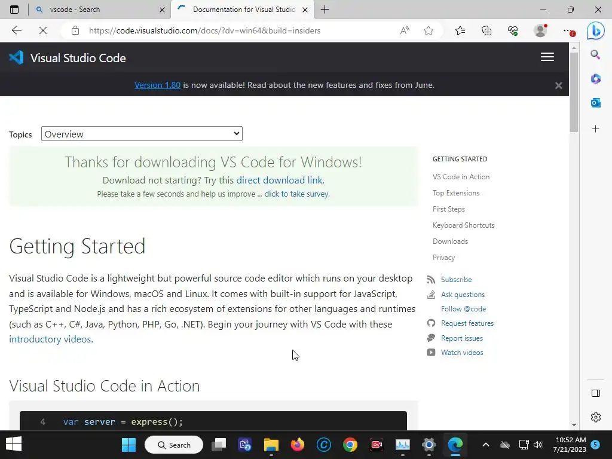Open the tab actions menu icon
612x459 pixels.
14,10
